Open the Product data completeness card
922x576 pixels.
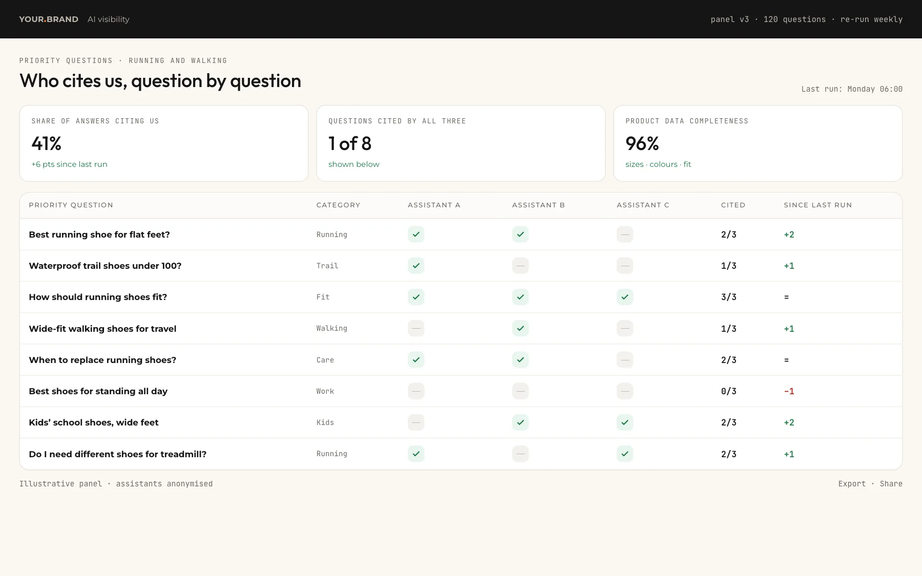(758, 143)
